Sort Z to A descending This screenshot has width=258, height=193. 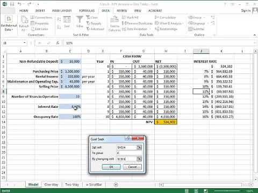coord(59,27)
